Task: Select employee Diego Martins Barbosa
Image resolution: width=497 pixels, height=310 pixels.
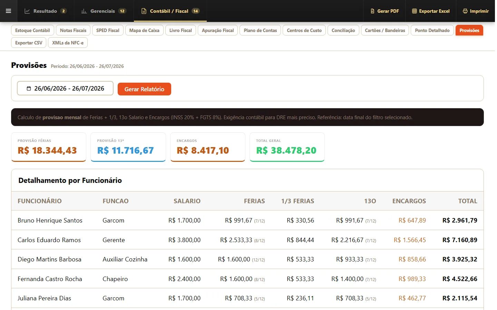Action: (x=49, y=259)
